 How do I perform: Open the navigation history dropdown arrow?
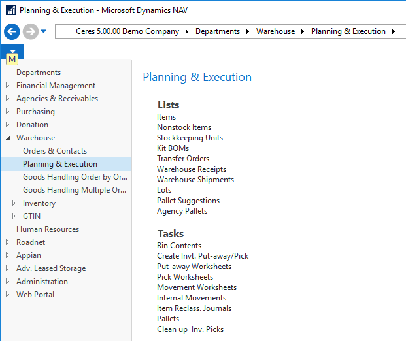click(44, 31)
